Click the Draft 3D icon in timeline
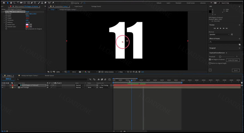Screen dimensions: 244x133 [94, 79]
